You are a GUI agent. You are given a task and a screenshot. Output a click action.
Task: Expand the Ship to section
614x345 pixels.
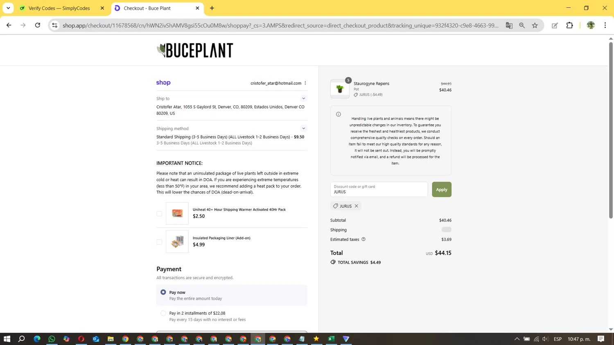point(303,99)
